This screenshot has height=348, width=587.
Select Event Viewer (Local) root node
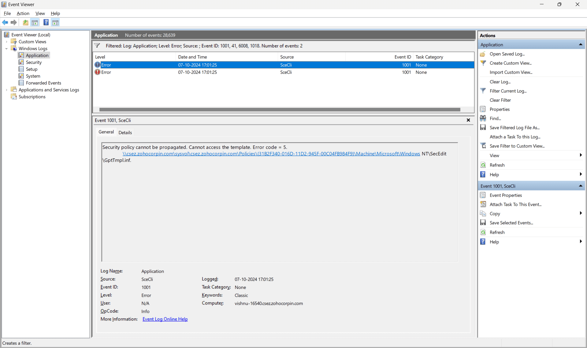(31, 35)
